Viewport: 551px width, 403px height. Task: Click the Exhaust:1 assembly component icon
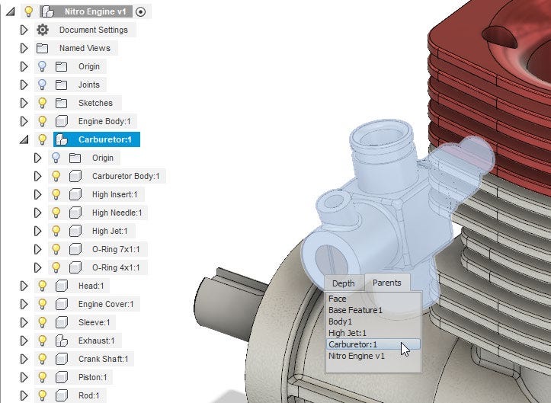(x=62, y=341)
